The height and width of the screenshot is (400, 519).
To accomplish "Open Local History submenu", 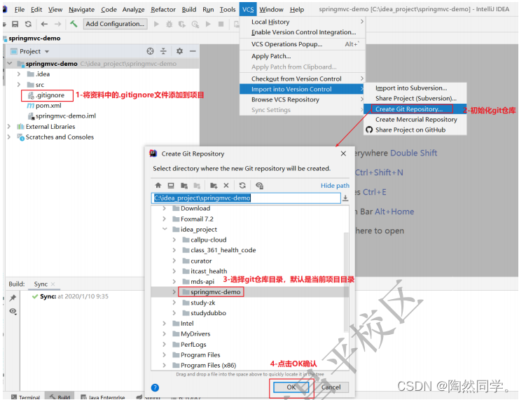I will [x=303, y=22].
